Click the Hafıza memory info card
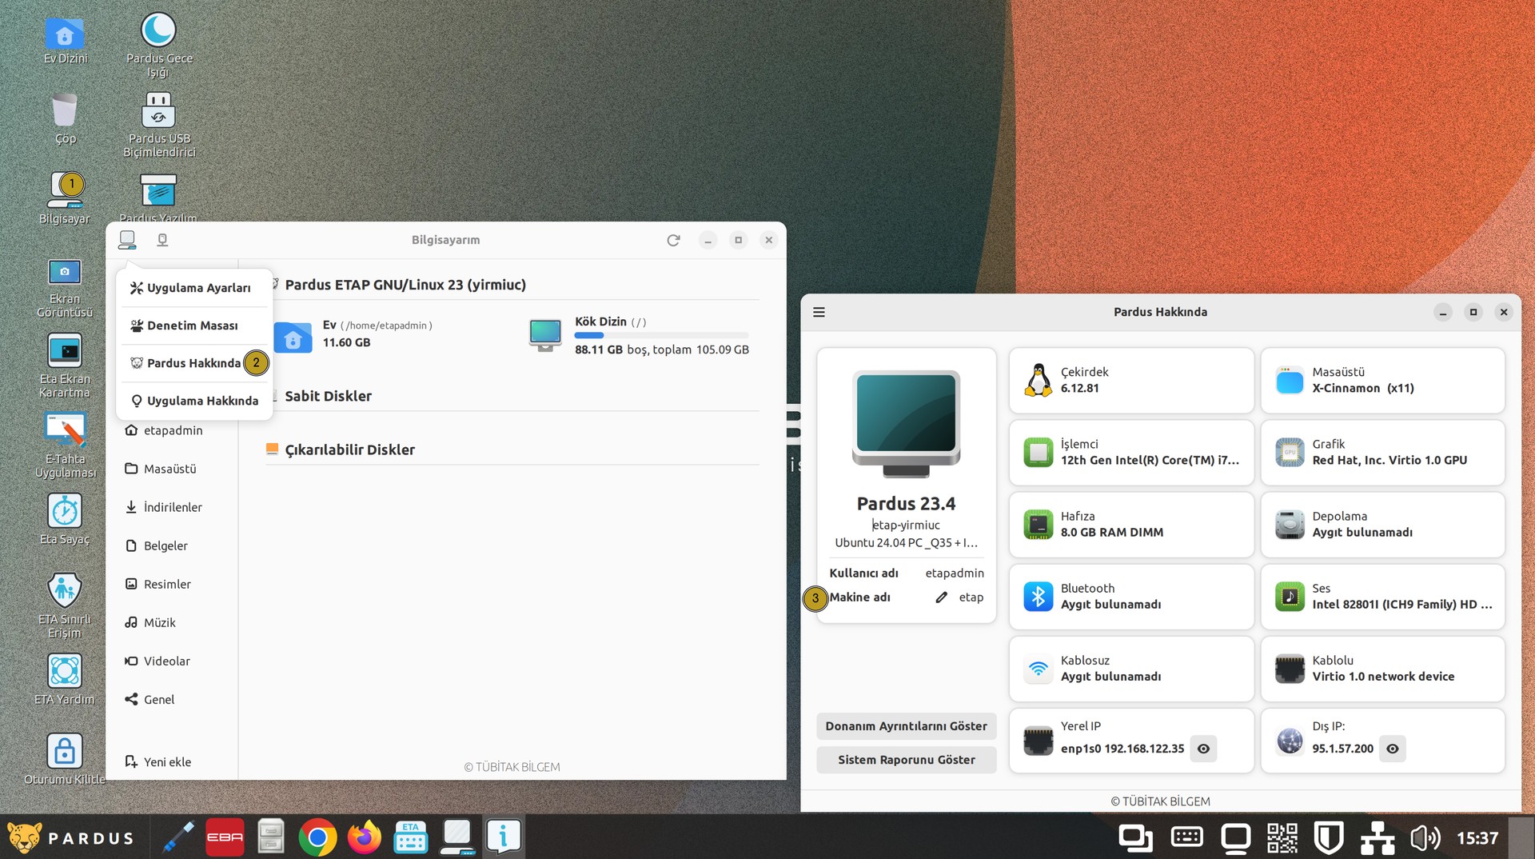Viewport: 1535px width, 859px height. tap(1131, 525)
